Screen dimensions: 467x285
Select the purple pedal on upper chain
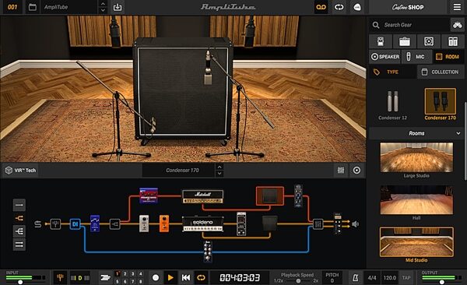pos(149,195)
